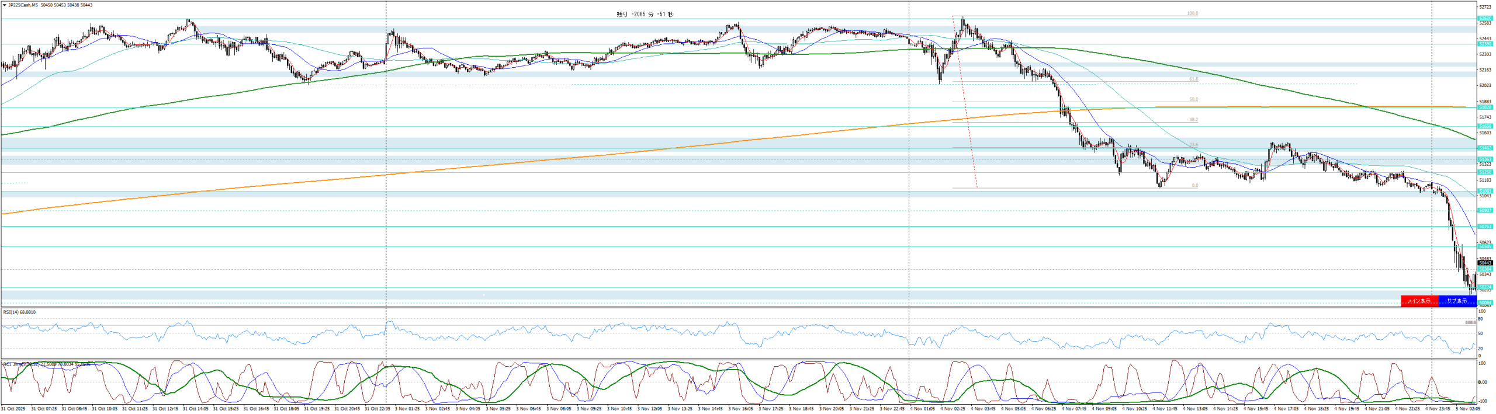Image resolution: width=1496 pixels, height=414 pixels.
Task: Click the 残り countdown timer text
Action: (645, 15)
